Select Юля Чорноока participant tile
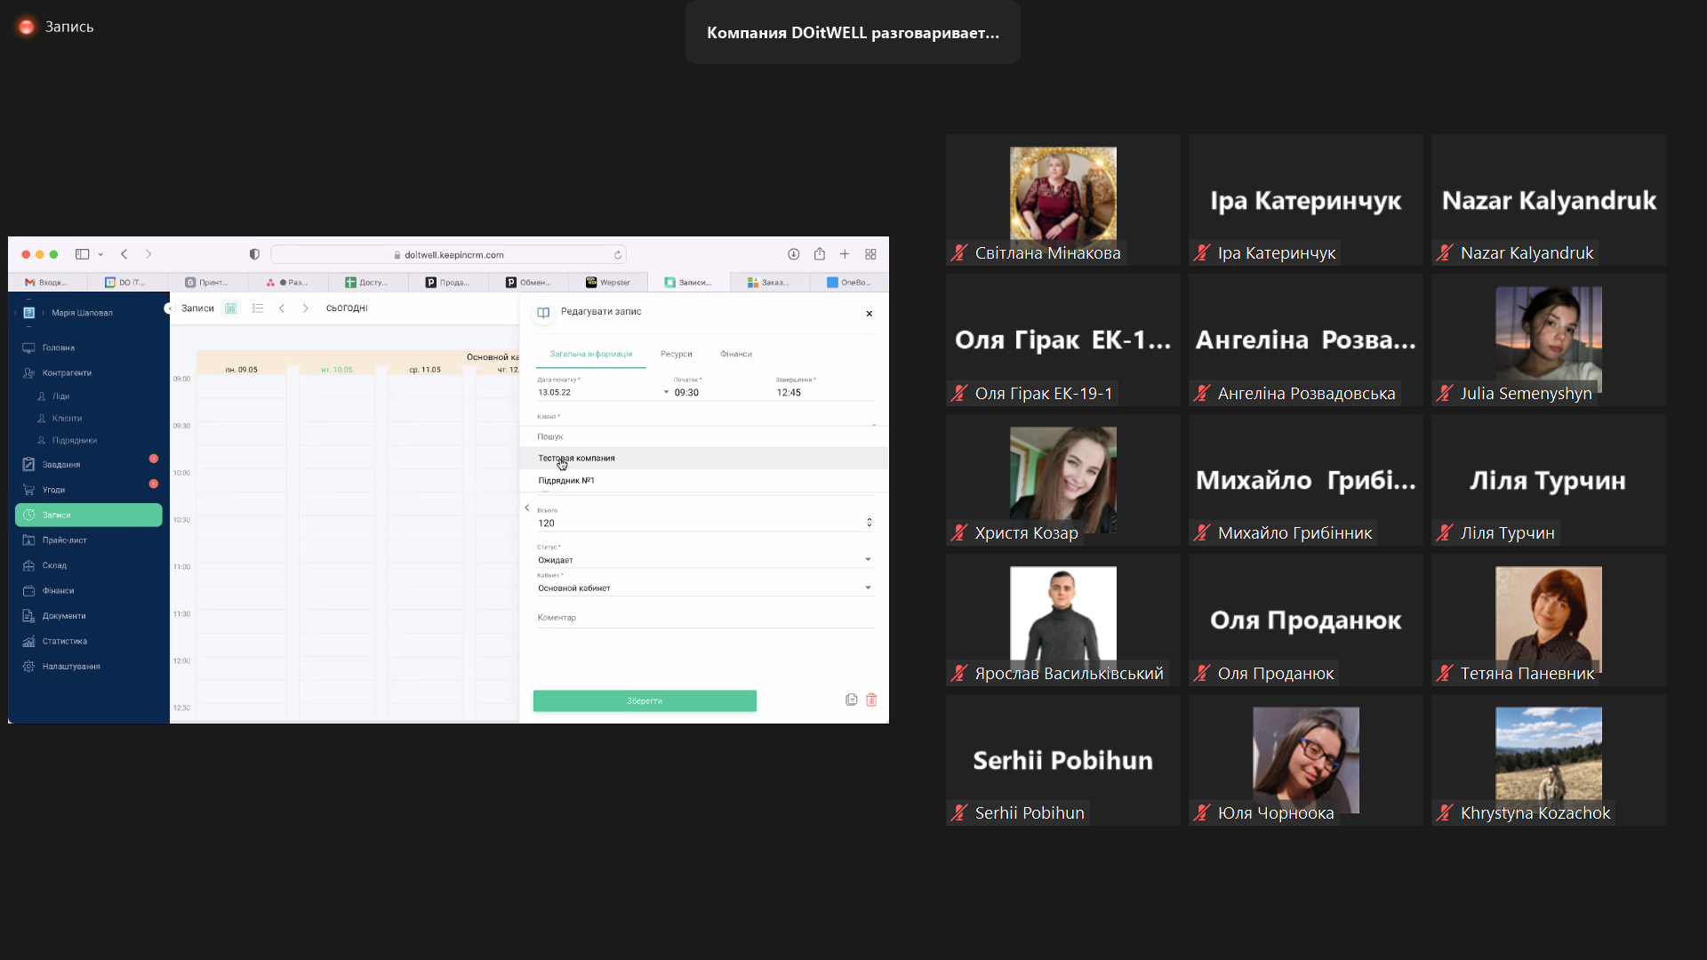This screenshot has width=1707, height=960. (1306, 760)
